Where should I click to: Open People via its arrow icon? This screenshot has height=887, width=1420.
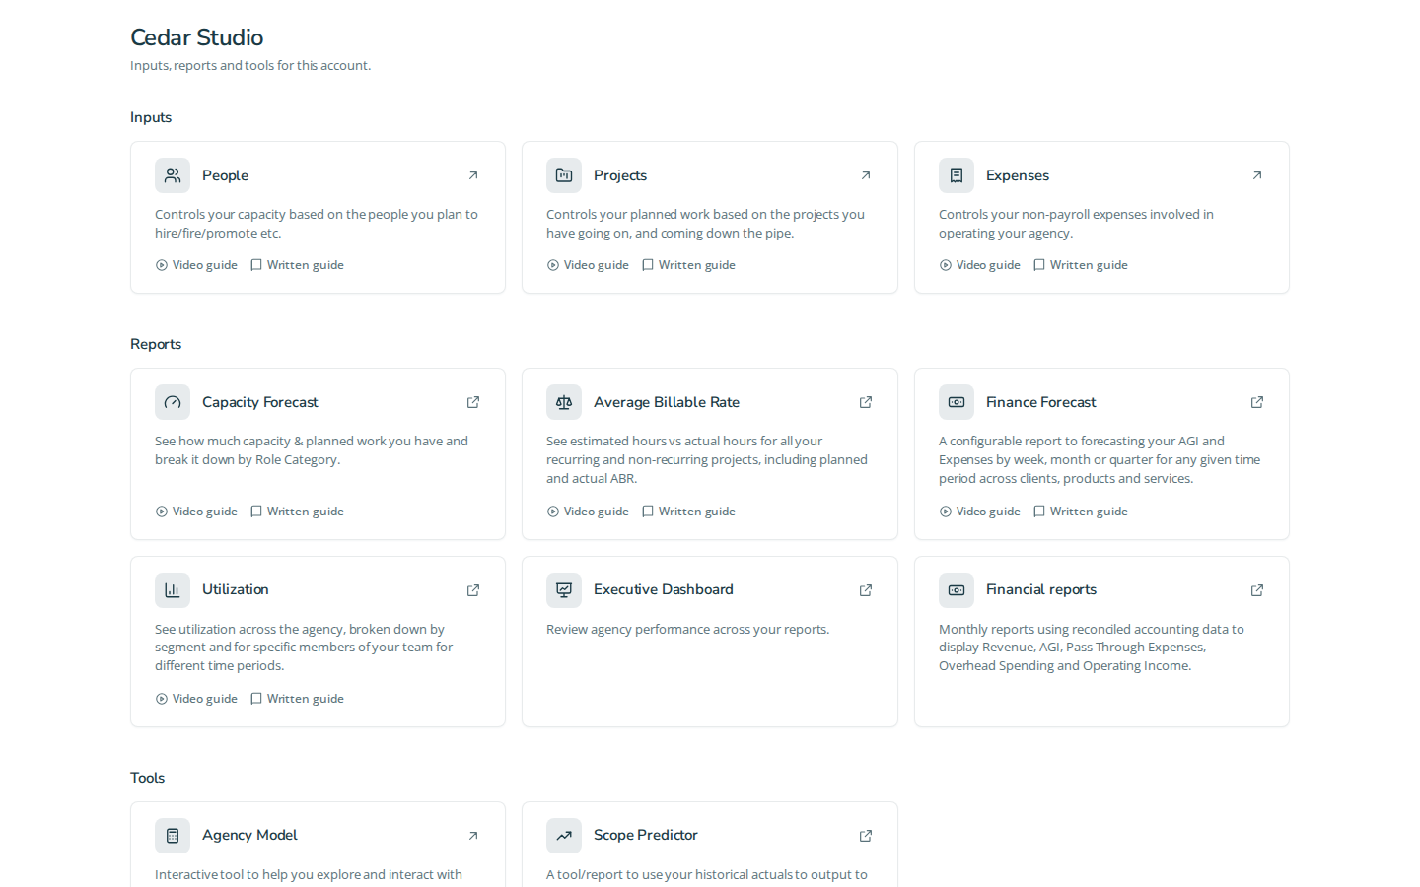tap(473, 175)
